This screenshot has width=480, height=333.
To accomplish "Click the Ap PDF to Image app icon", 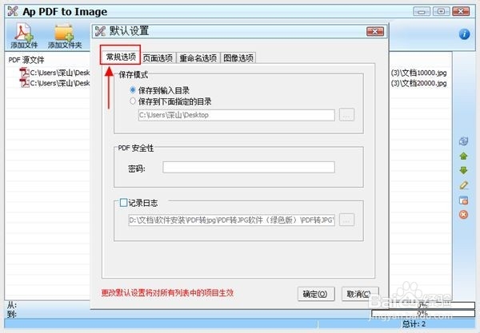I will (13, 11).
